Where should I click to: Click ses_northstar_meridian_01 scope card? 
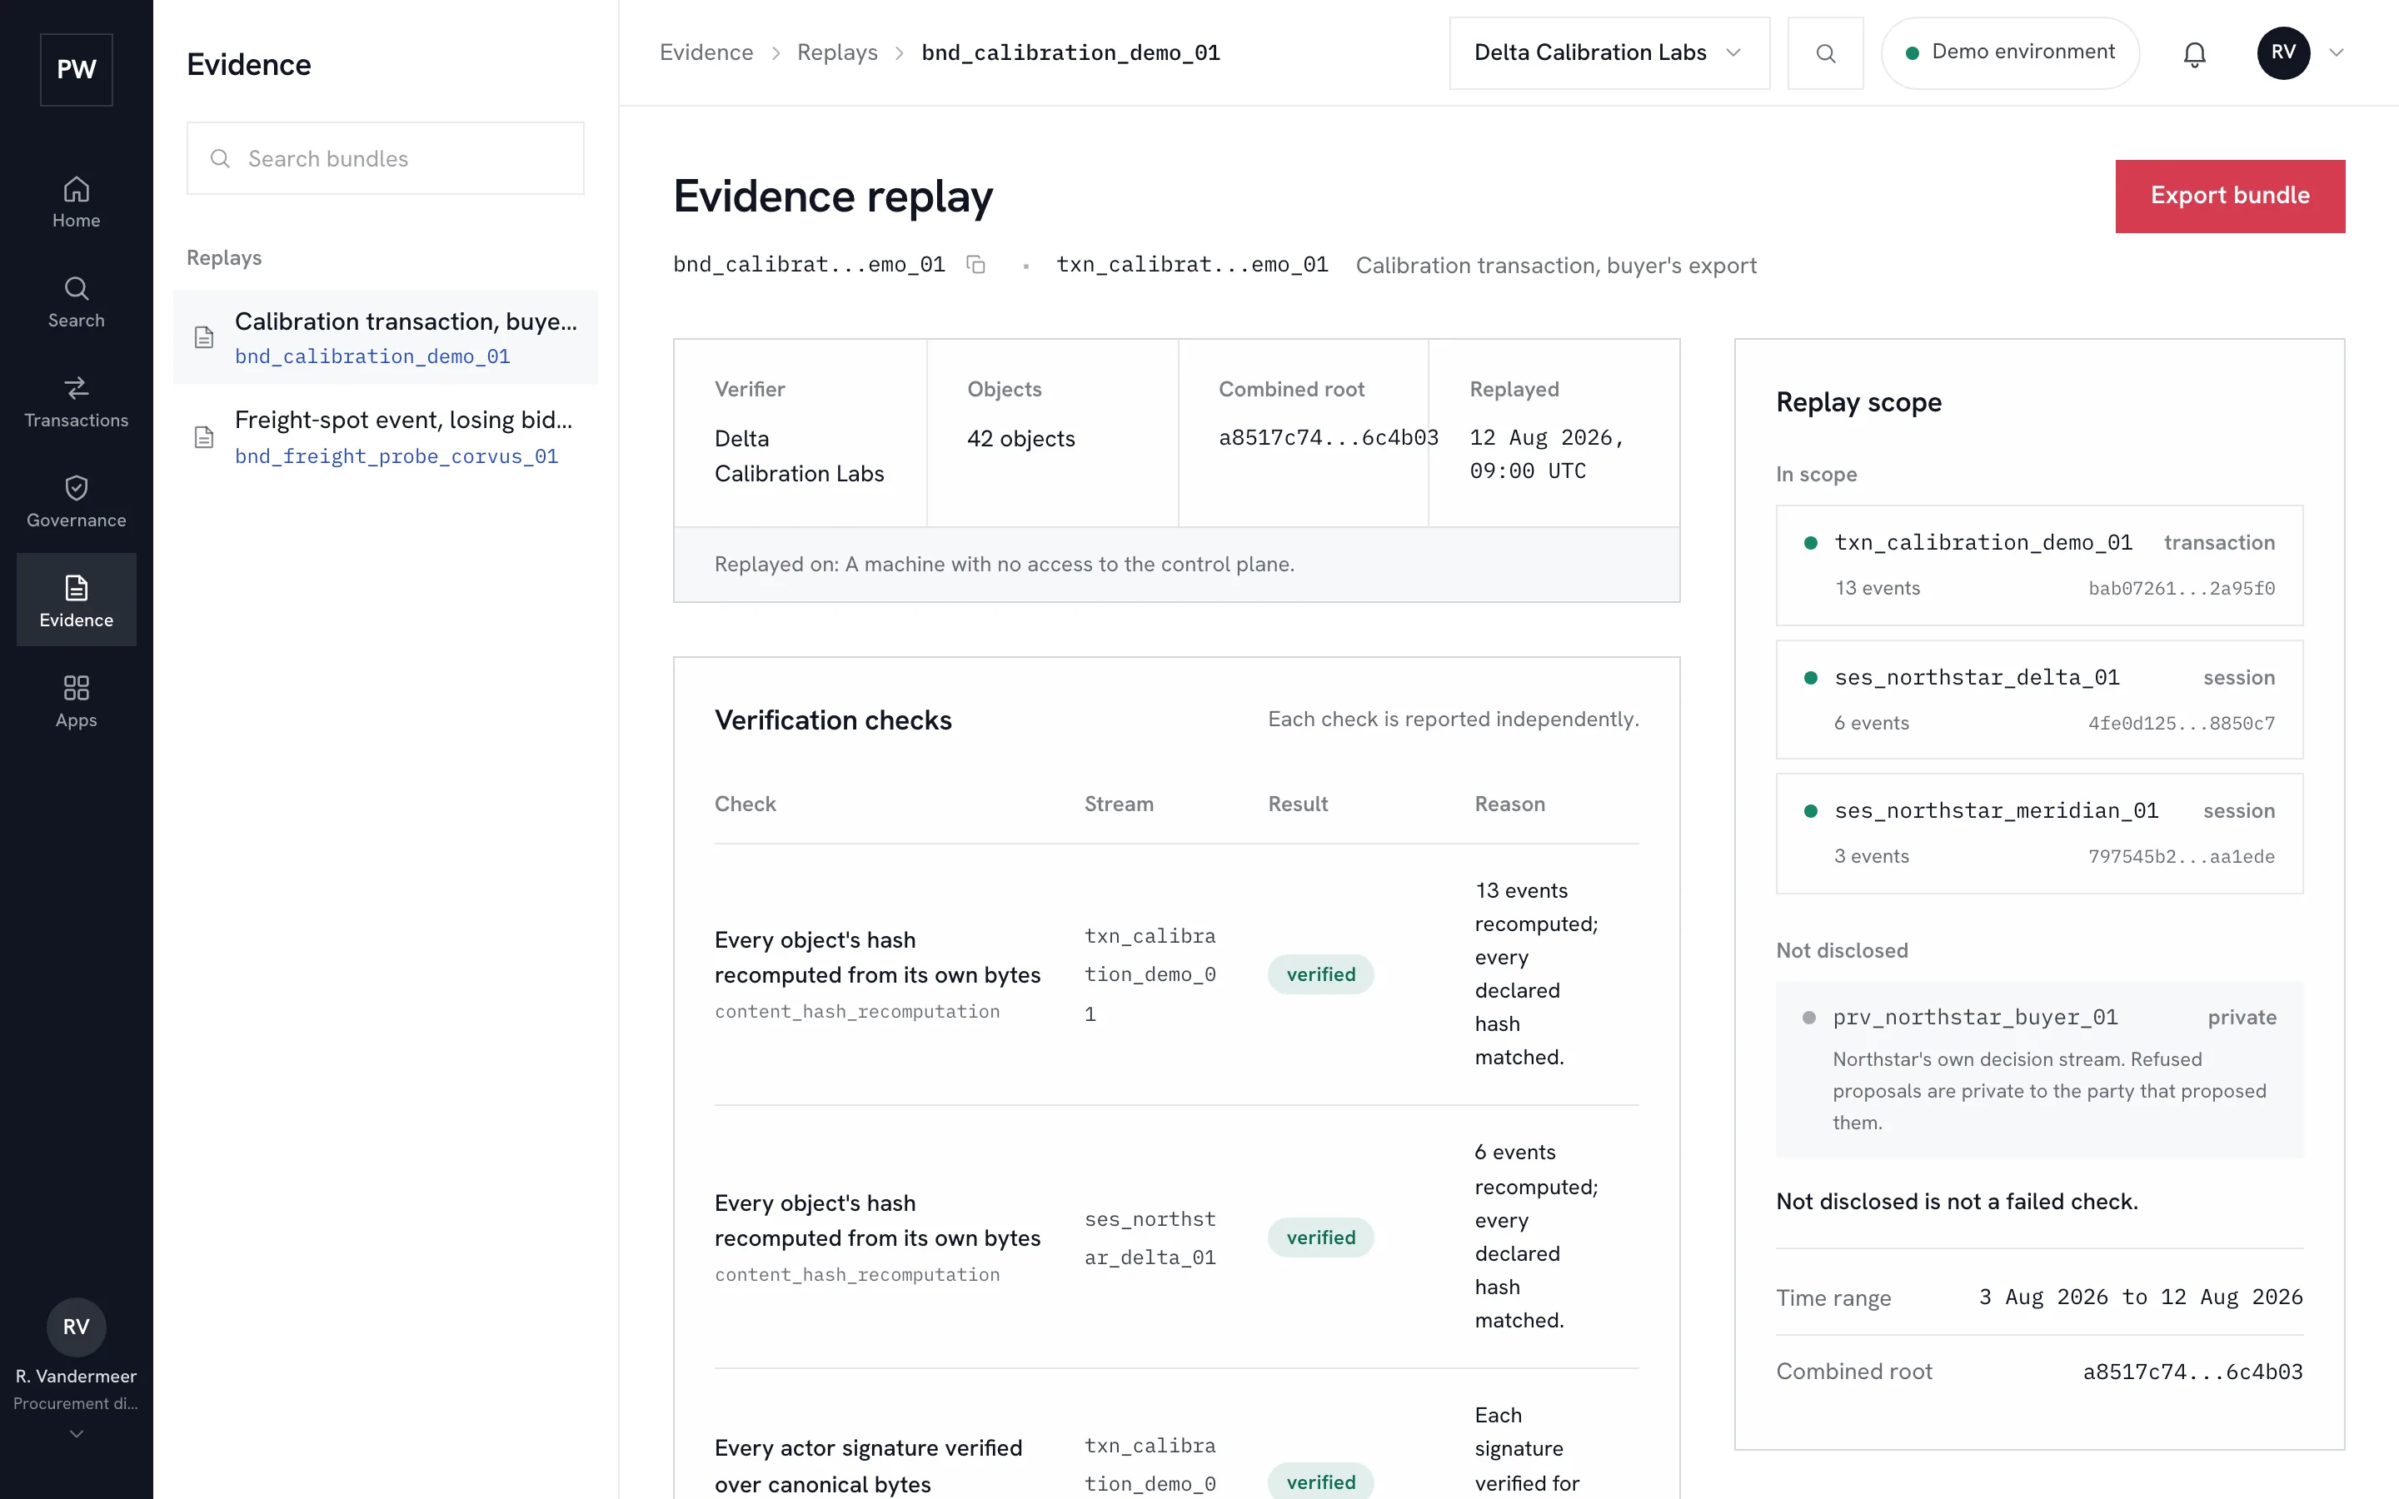coord(2039,833)
